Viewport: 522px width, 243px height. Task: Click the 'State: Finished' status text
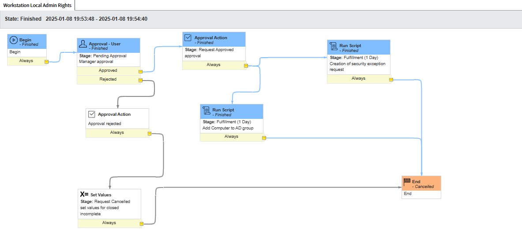click(23, 19)
